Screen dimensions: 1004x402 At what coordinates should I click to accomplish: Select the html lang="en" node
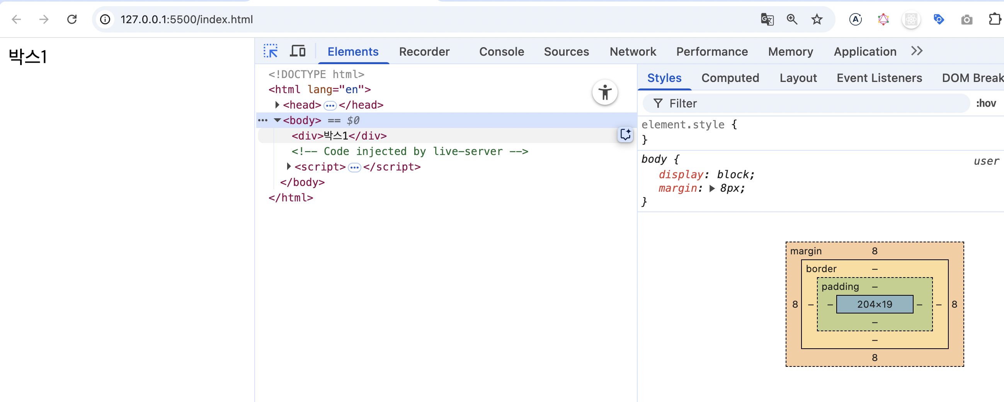point(320,89)
